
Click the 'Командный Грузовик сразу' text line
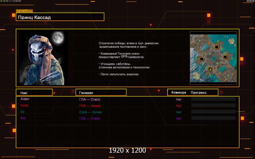point(119,53)
